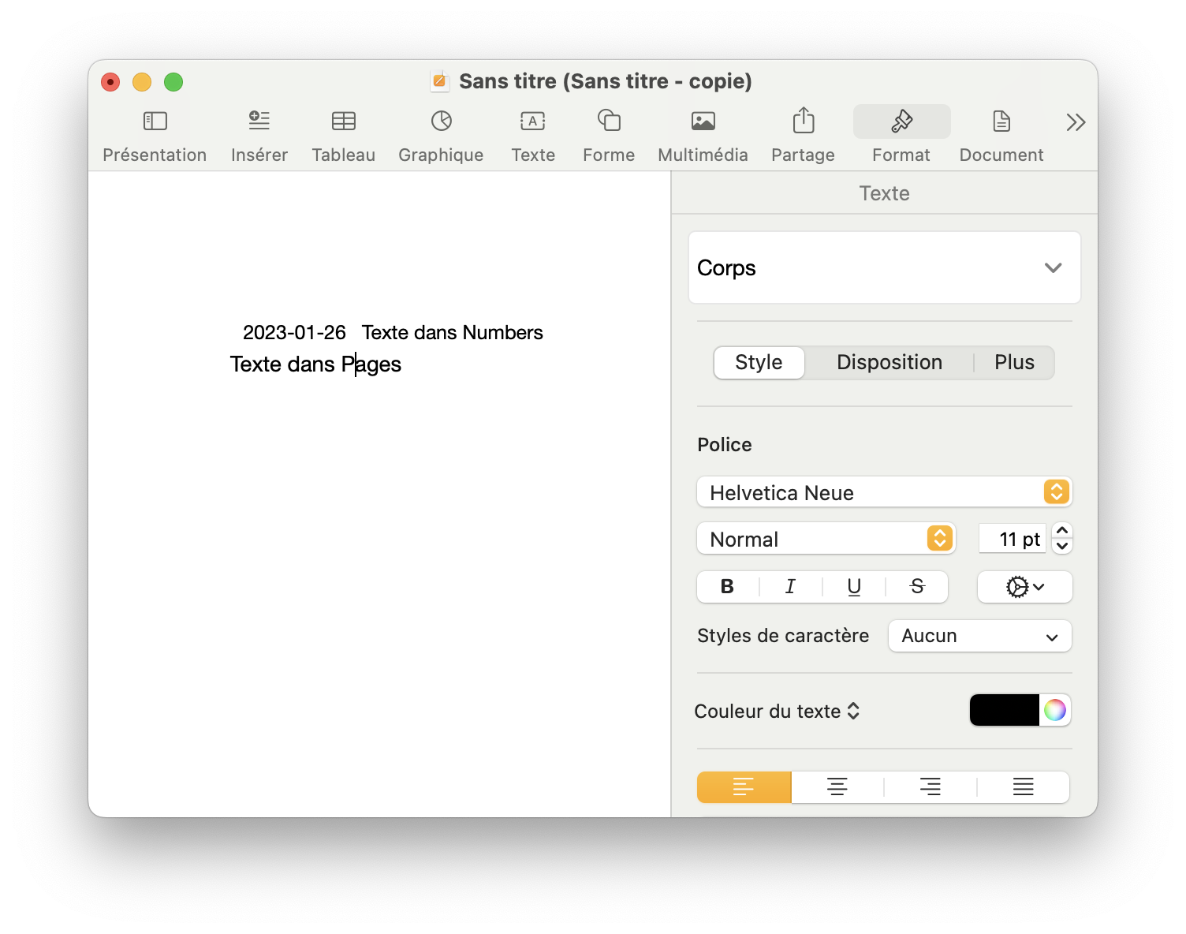Click the date '2023-01-26'
Screen dimensions: 1186x934
coord(294,333)
